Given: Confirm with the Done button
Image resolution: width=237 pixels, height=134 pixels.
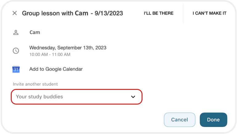Looking at the screenshot, I should (213, 120).
